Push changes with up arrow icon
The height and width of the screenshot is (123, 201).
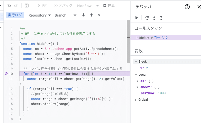click(91, 15)
